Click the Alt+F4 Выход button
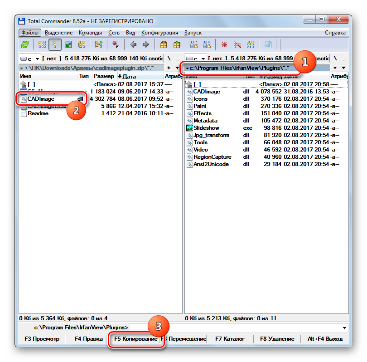 [325, 339]
